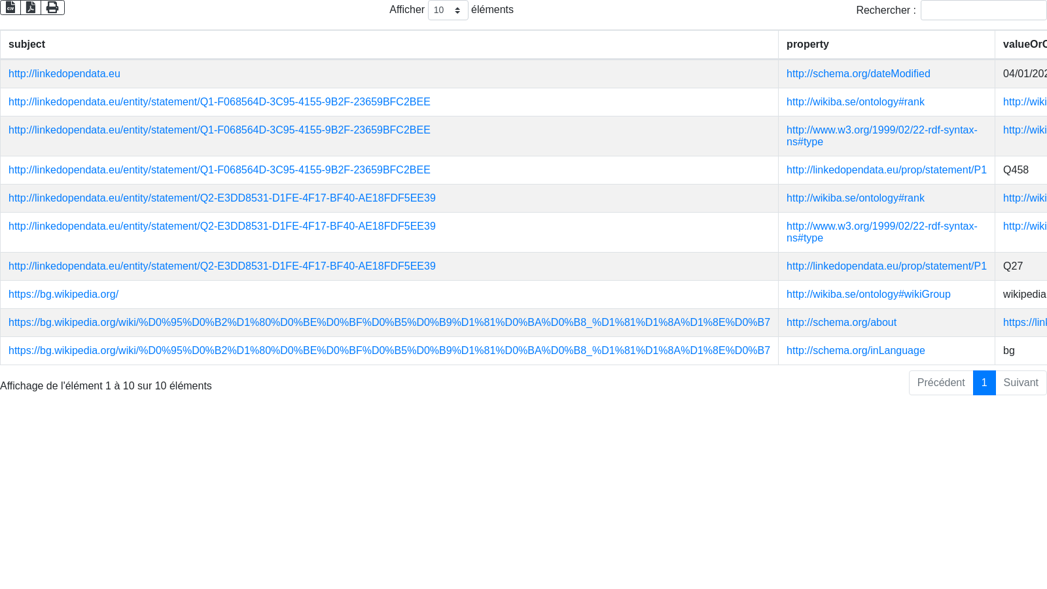This screenshot has height=589, width=1047.
Task: Export the table as CSV
Action: (10, 7)
